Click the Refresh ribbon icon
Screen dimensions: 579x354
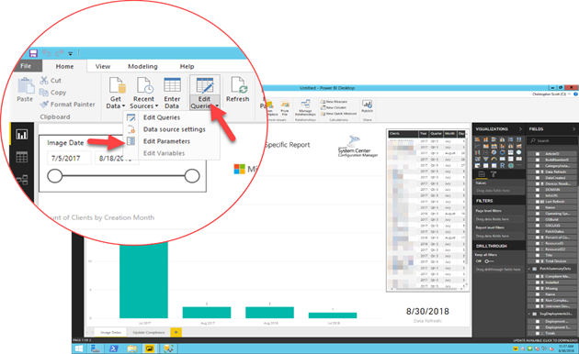[x=237, y=89]
